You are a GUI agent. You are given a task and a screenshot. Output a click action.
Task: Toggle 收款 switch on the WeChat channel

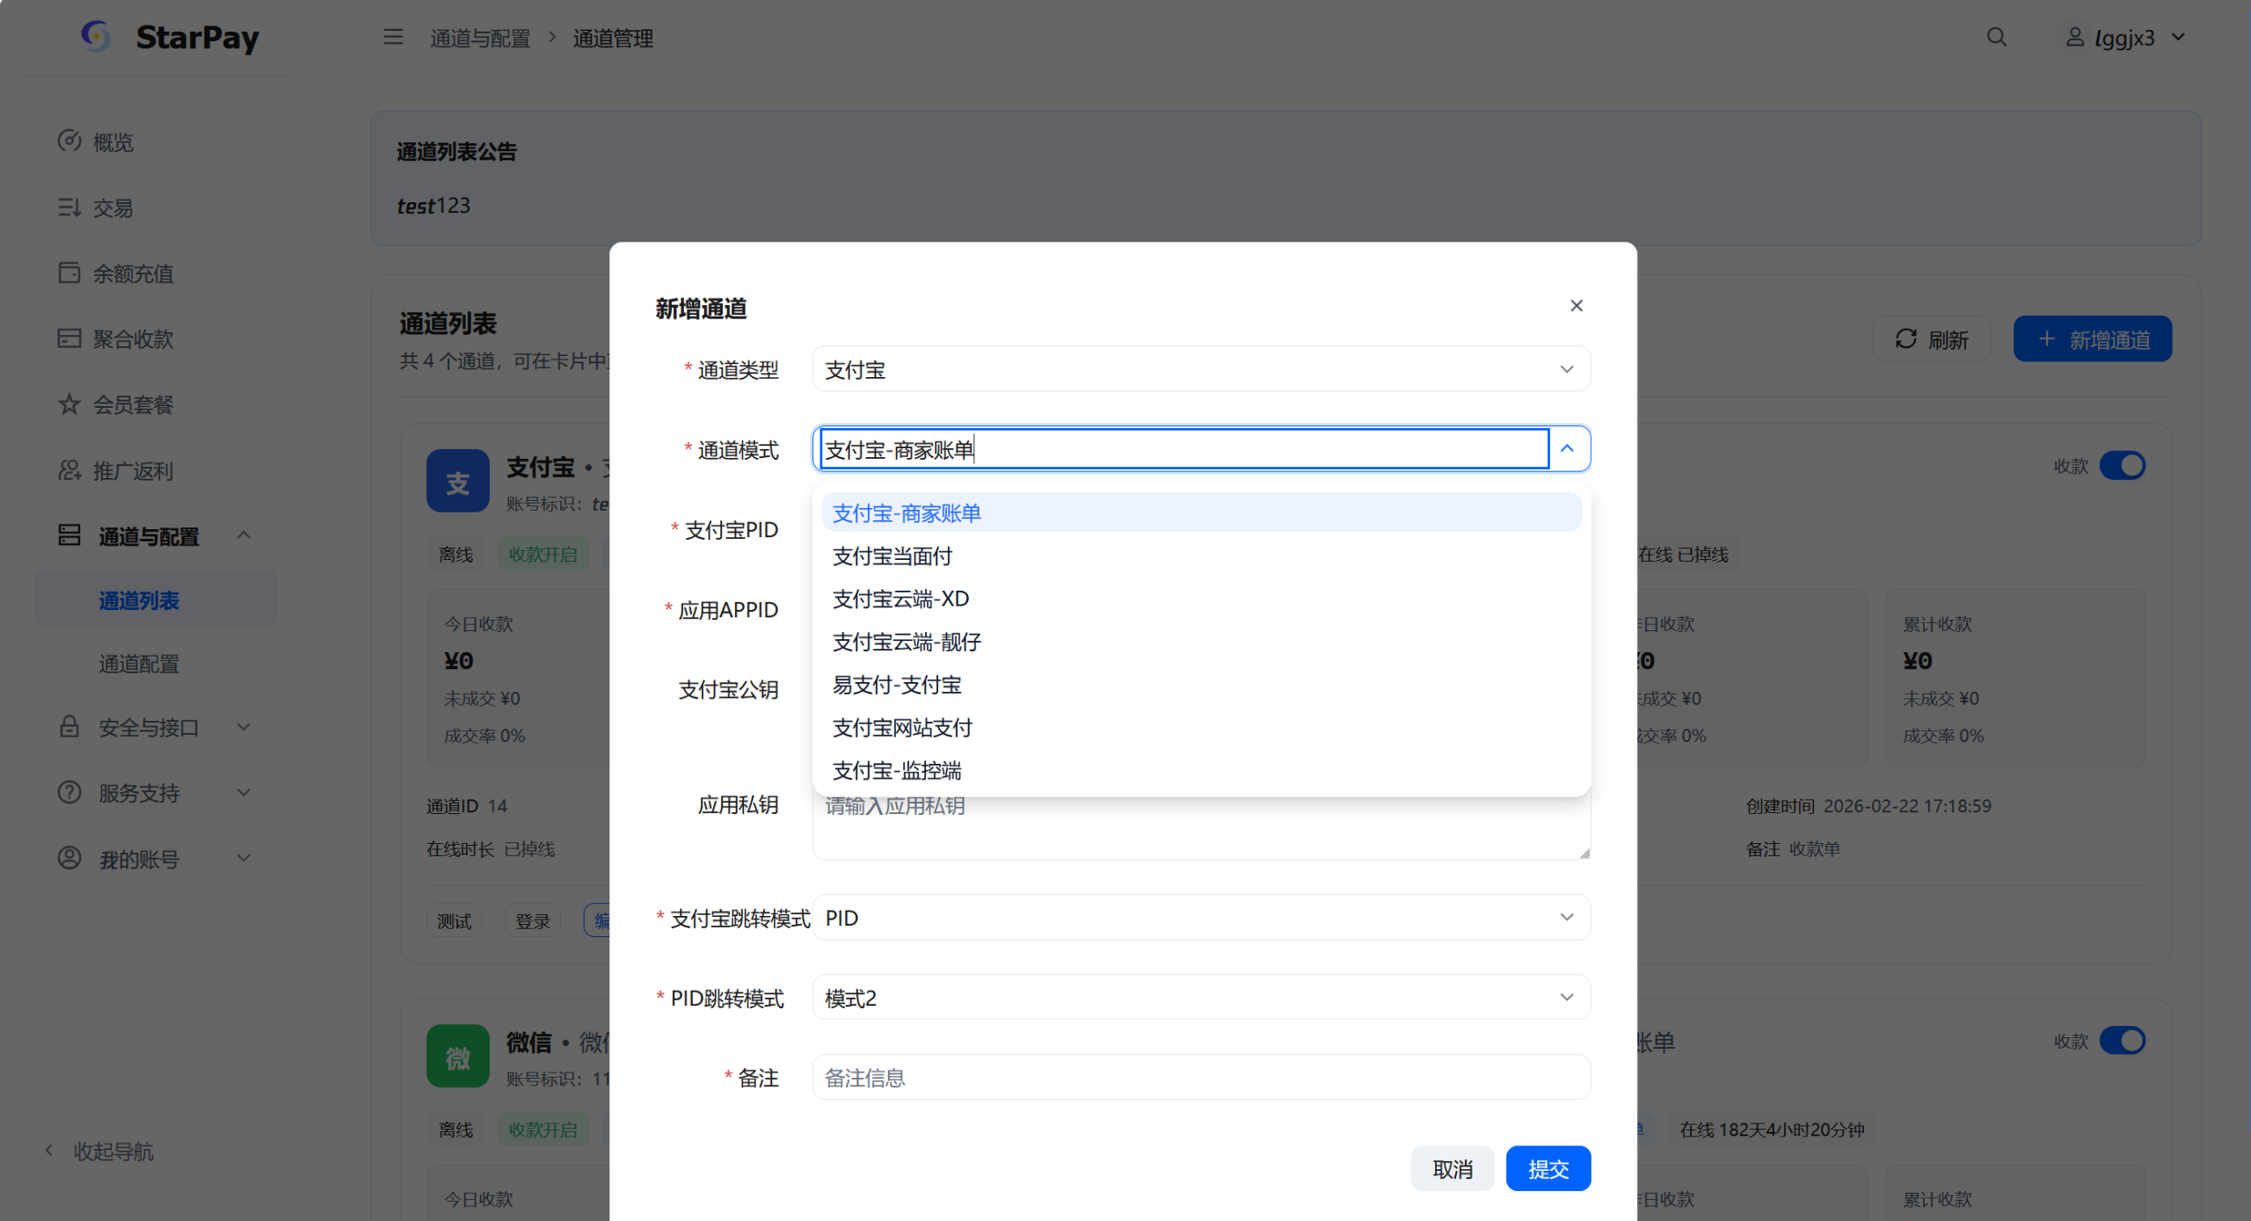point(2123,1041)
